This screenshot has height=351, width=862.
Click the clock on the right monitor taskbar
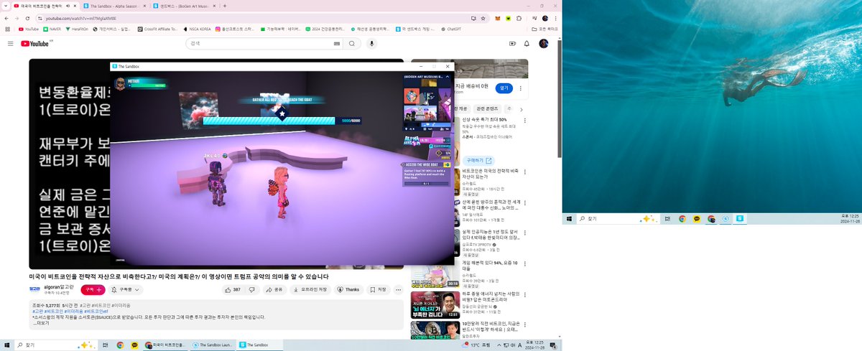click(x=848, y=218)
